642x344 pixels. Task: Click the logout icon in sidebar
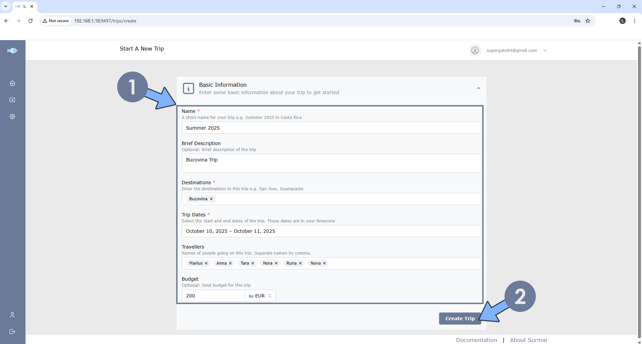[12, 332]
